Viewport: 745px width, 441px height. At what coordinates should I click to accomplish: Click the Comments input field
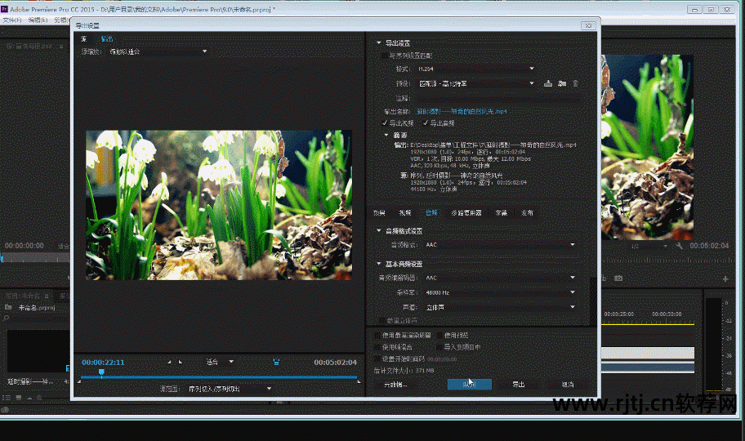pyautogui.click(x=499, y=98)
